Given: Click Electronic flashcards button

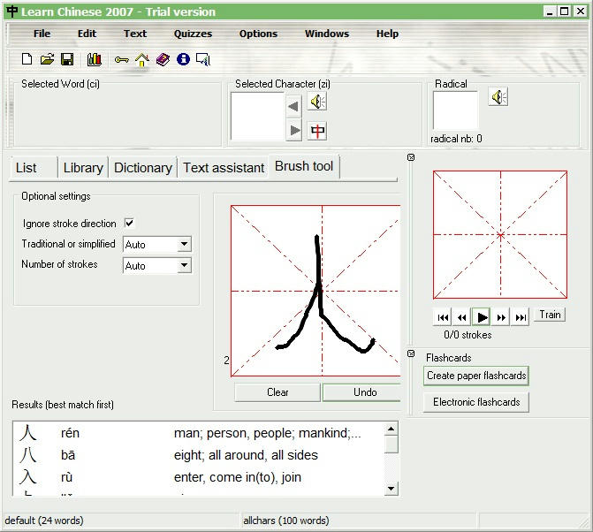Looking at the screenshot, I should pos(476,402).
